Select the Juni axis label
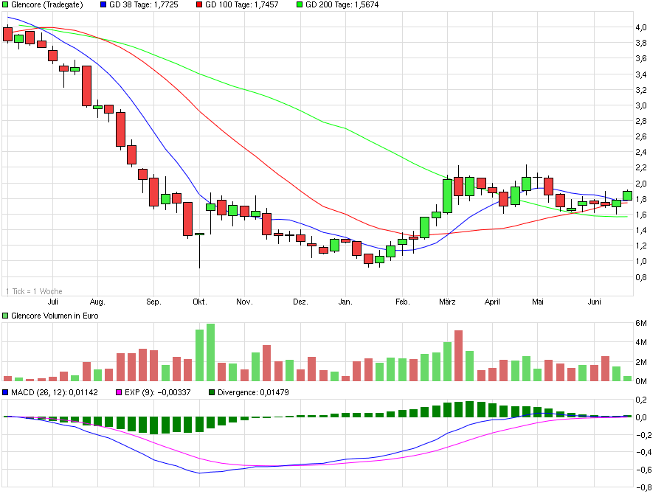Viewport: 664px width, 494px height. (595, 302)
